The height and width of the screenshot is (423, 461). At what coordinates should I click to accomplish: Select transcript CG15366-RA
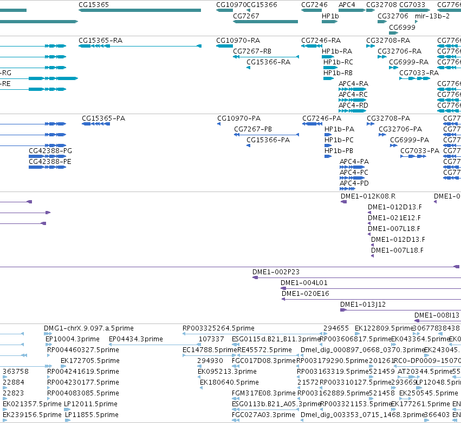(x=268, y=62)
